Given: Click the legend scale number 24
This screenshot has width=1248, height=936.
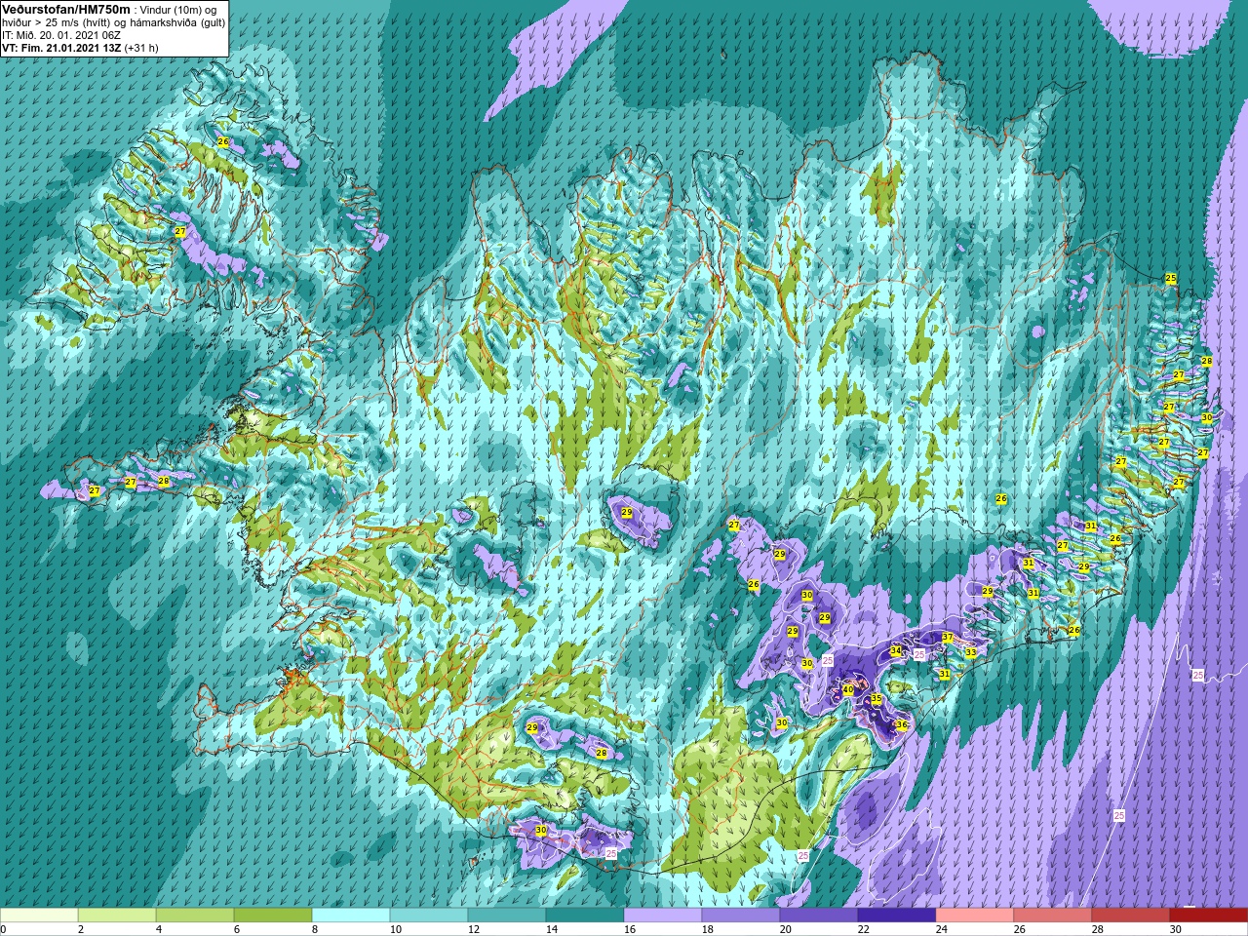Looking at the screenshot, I should coord(941,929).
